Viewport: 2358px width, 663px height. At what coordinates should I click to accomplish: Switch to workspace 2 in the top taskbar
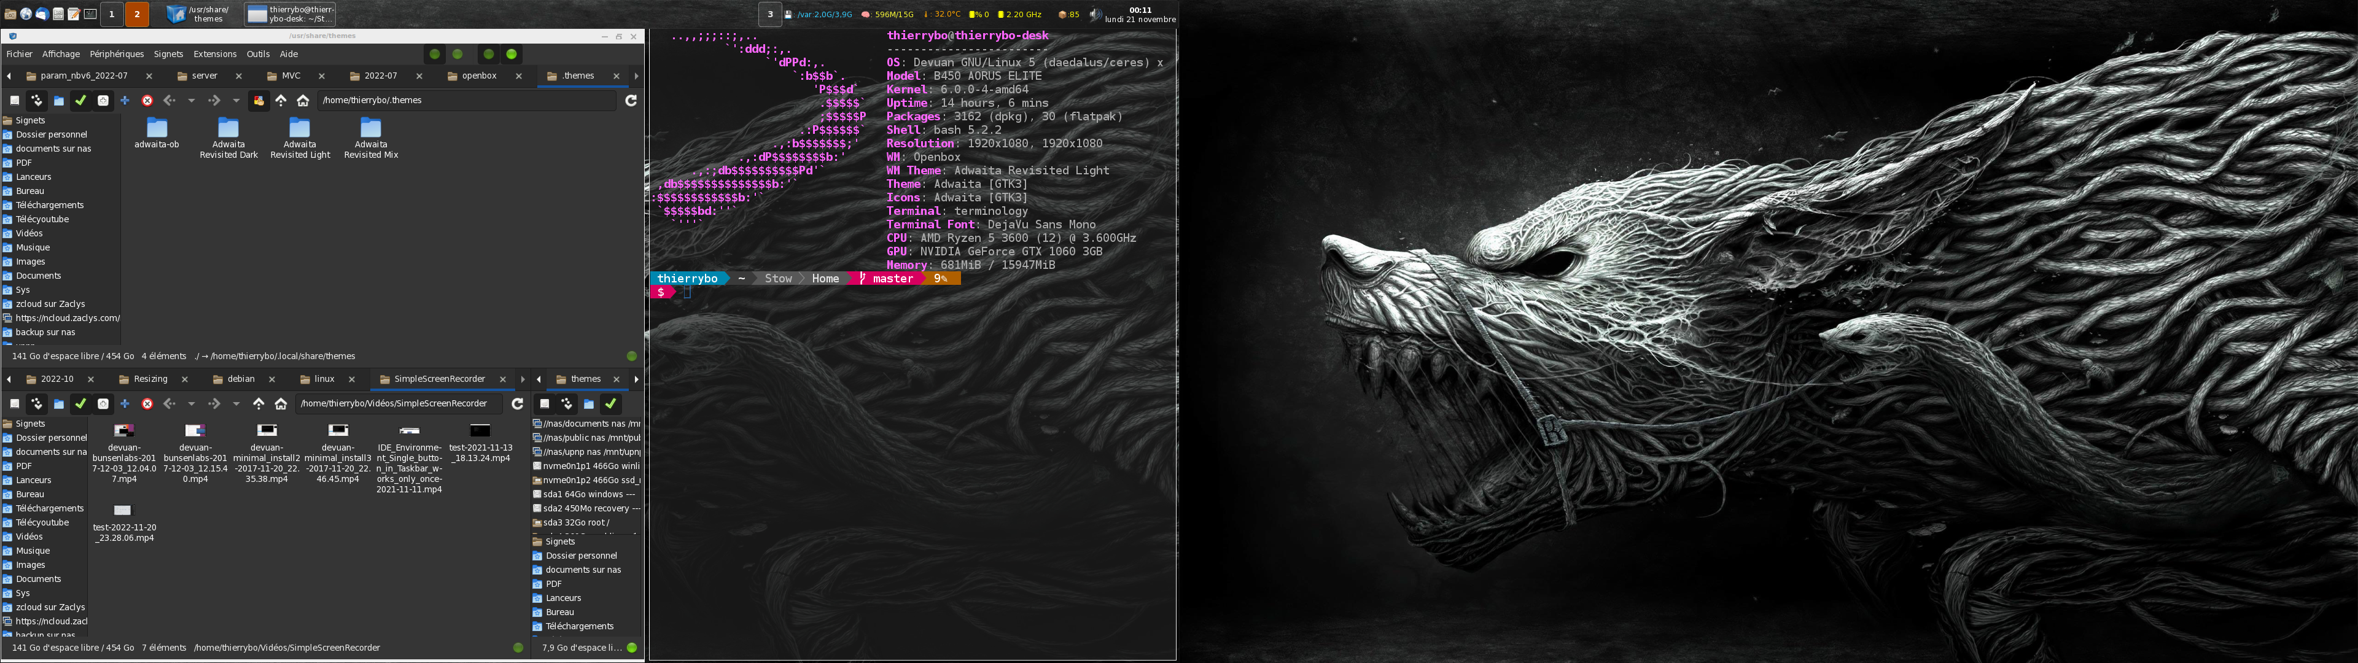[136, 14]
